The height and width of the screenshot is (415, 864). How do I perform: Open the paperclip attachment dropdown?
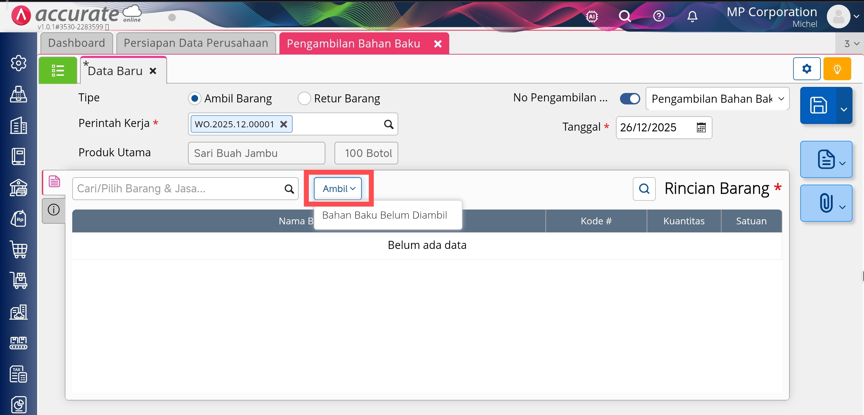pyautogui.click(x=827, y=203)
